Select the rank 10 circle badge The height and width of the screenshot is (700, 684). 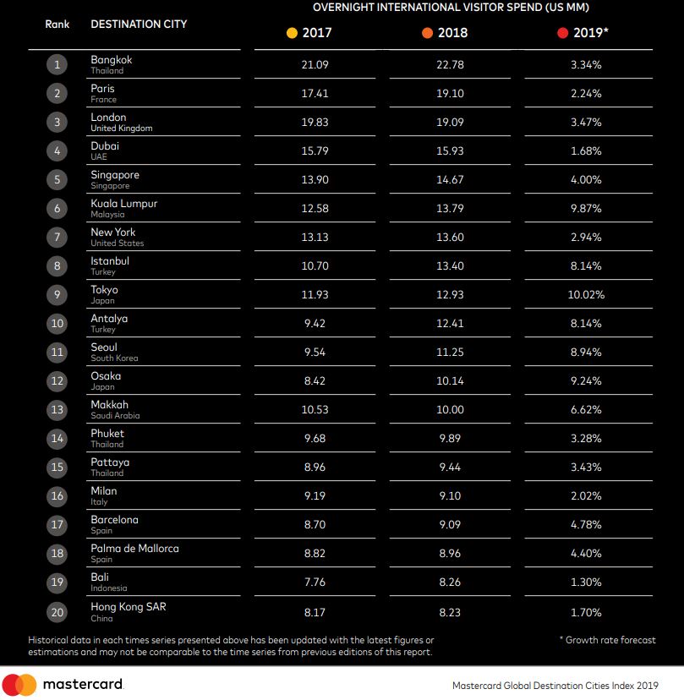(57, 323)
